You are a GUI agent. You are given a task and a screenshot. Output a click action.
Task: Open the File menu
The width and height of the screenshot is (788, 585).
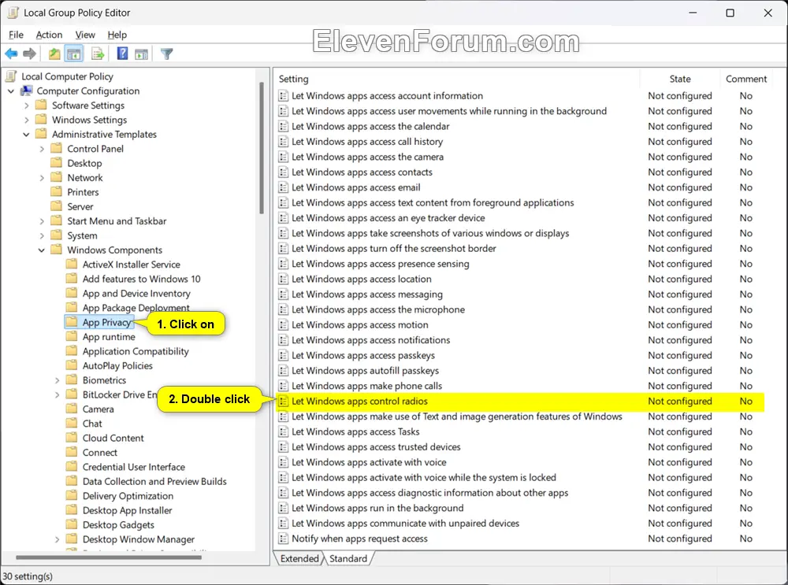coord(16,35)
